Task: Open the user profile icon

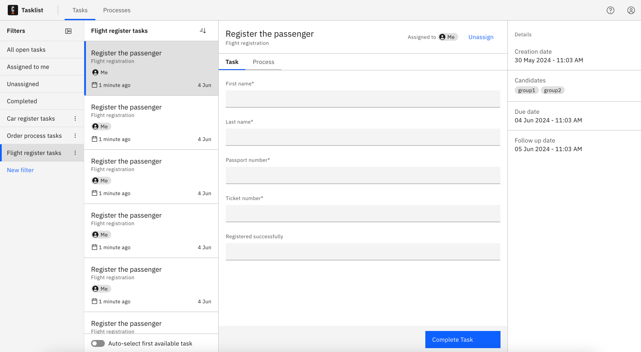Action: pos(631,10)
